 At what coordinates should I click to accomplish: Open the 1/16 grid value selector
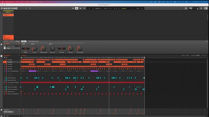(137, 8)
